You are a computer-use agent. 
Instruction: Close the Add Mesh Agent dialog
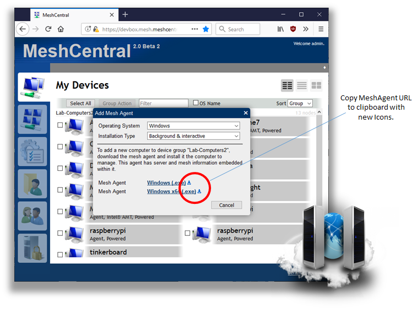point(246,113)
